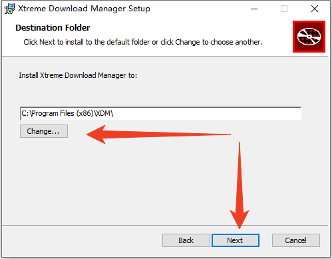This screenshot has width=332, height=259.
Task: Click the disabled maximize button
Action: [284, 9]
